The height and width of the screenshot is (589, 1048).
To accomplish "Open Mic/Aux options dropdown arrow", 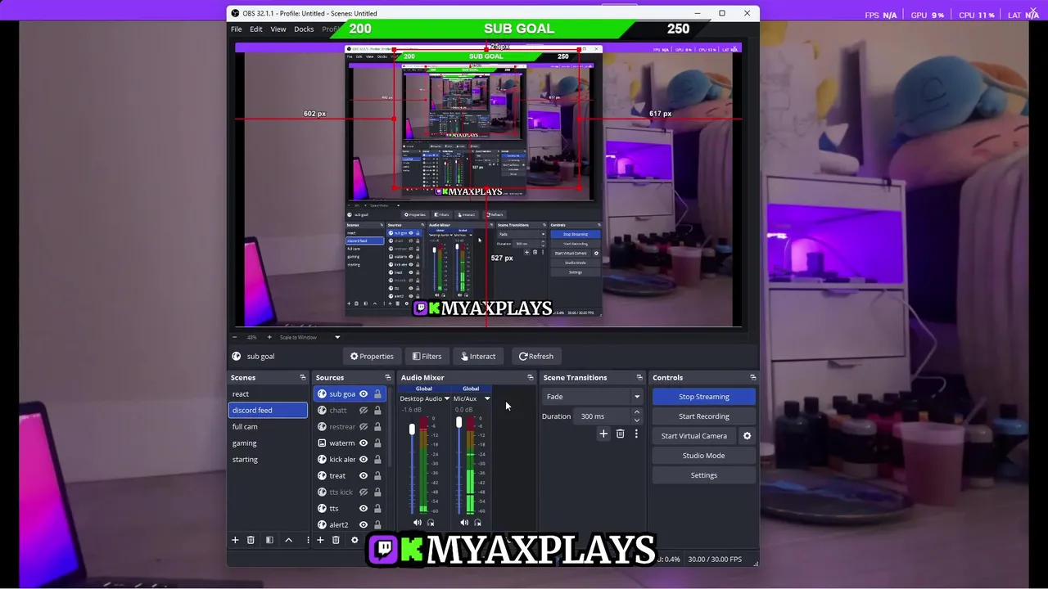I will (487, 399).
